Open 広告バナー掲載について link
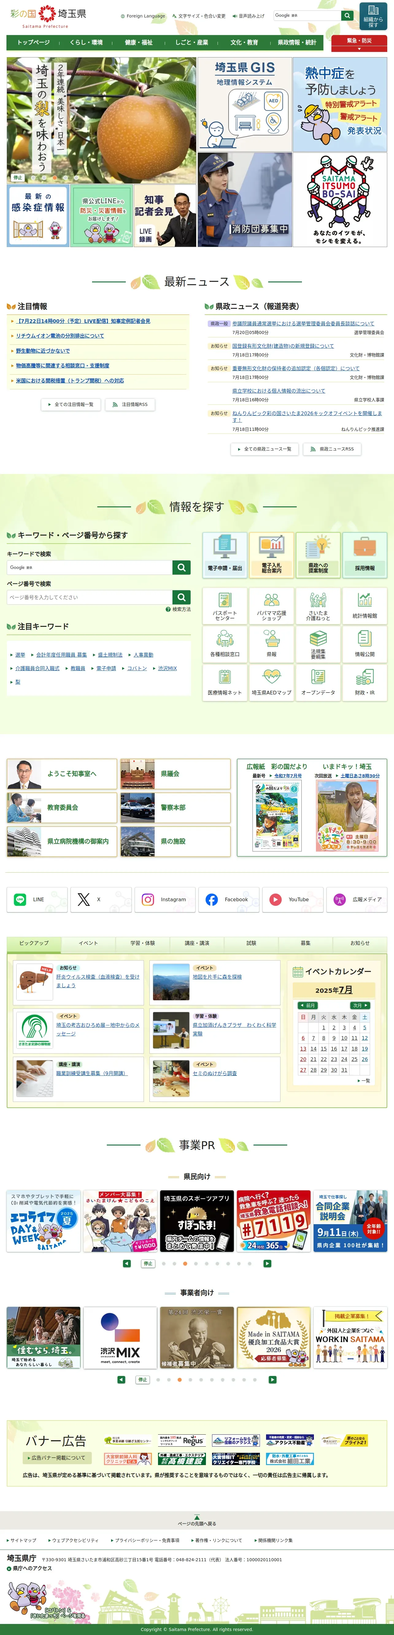The image size is (394, 1635). [57, 1458]
